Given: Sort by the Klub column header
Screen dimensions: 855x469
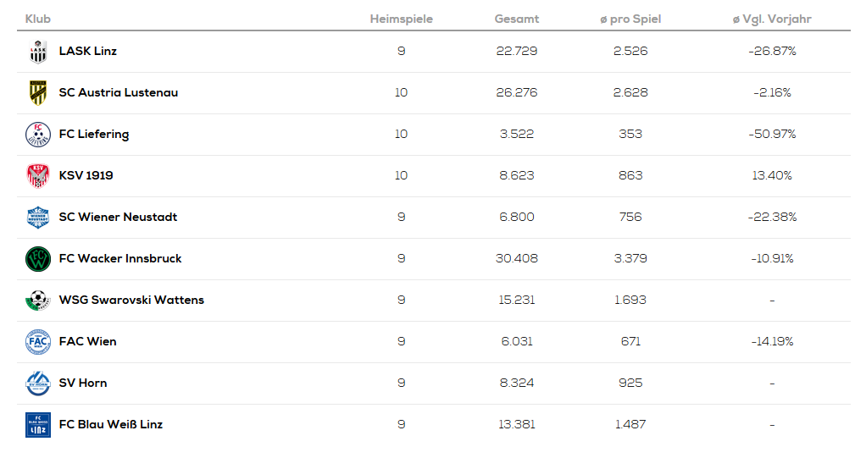Looking at the screenshot, I should click(x=38, y=19).
